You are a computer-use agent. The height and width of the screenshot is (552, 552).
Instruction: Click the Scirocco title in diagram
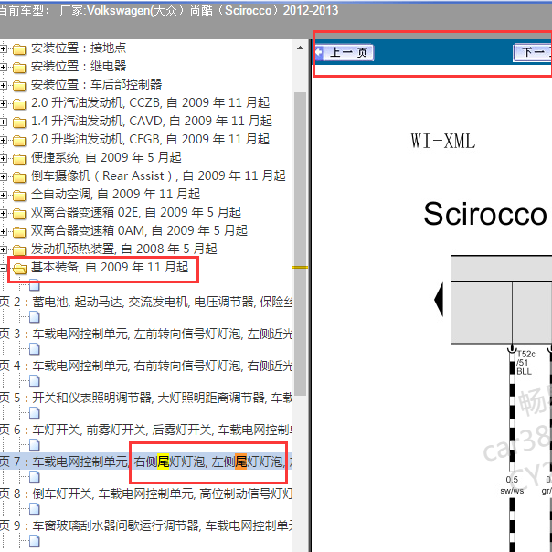click(x=484, y=214)
